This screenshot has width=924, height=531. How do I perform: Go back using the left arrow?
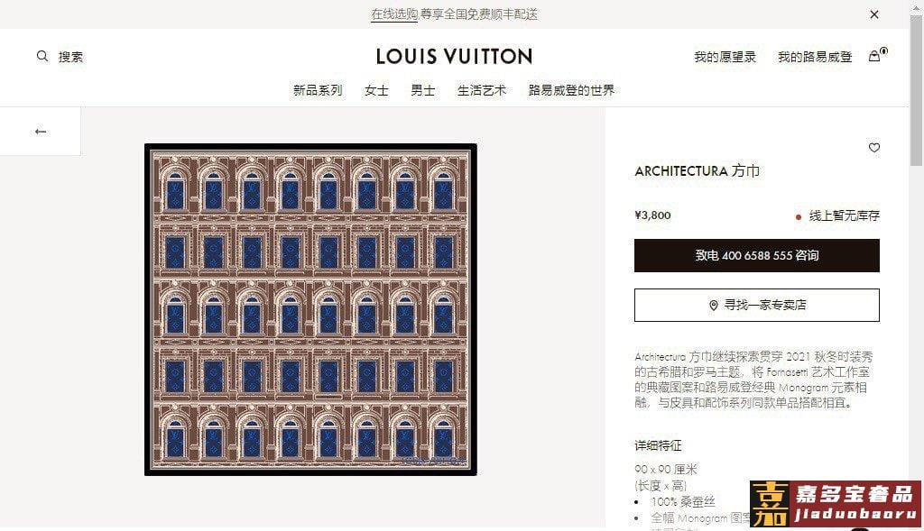(41, 132)
